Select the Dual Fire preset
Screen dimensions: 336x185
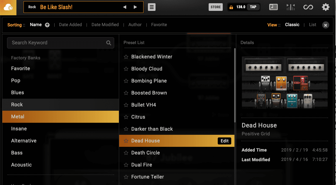(x=177, y=165)
